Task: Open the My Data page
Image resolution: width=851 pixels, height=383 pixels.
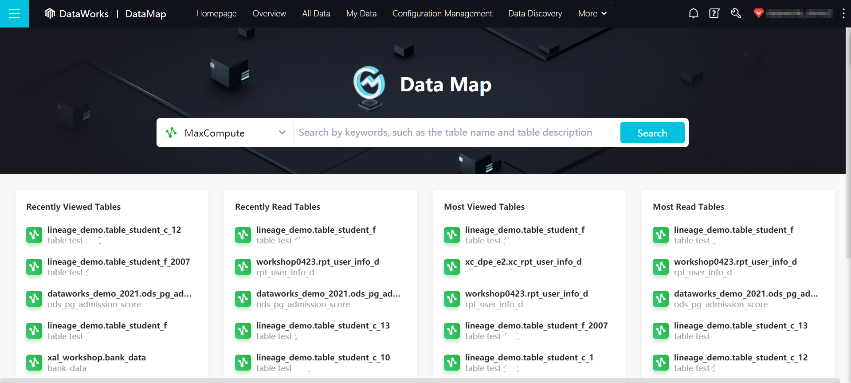Action: [x=361, y=14]
